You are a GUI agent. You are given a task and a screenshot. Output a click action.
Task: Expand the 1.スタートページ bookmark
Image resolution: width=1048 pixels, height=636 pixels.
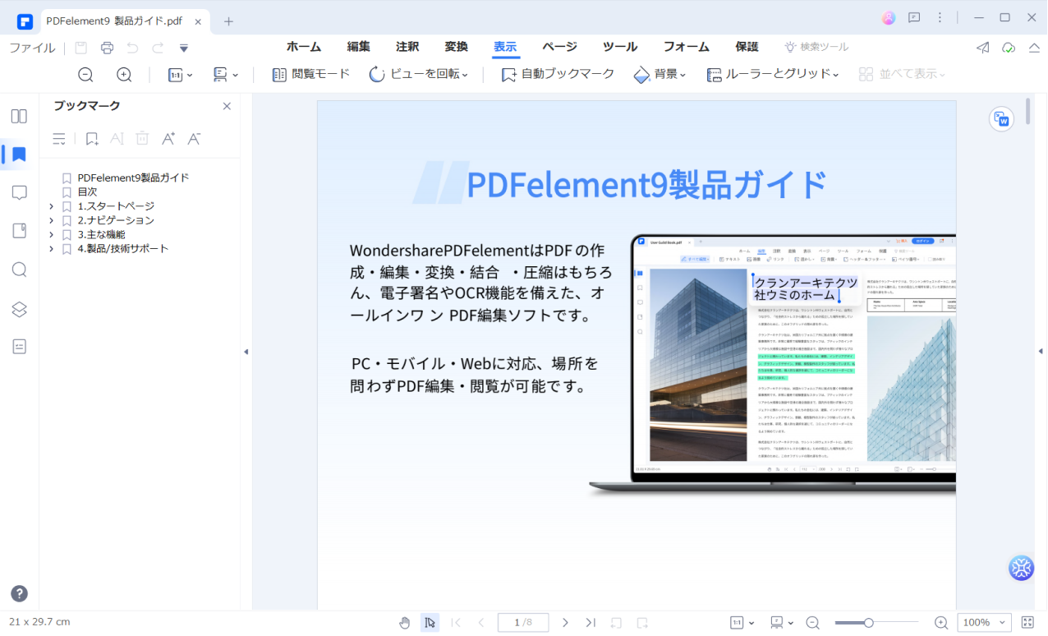pos(51,206)
